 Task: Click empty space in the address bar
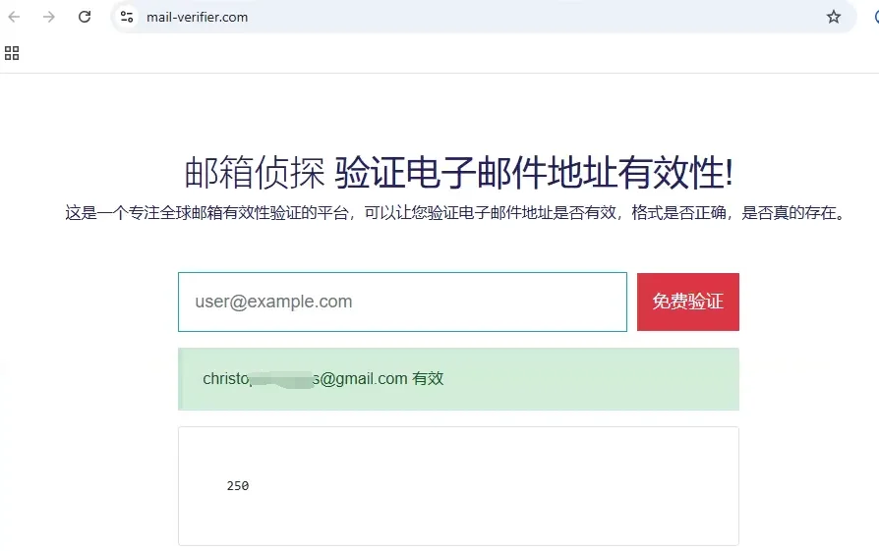point(533,17)
